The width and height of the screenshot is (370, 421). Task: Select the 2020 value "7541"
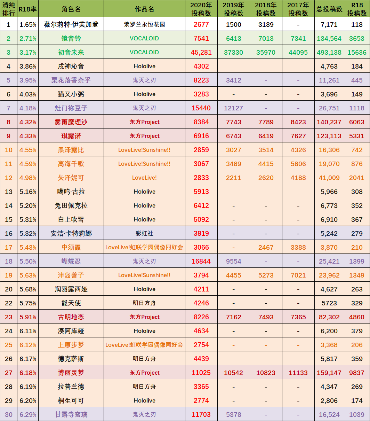click(201, 38)
